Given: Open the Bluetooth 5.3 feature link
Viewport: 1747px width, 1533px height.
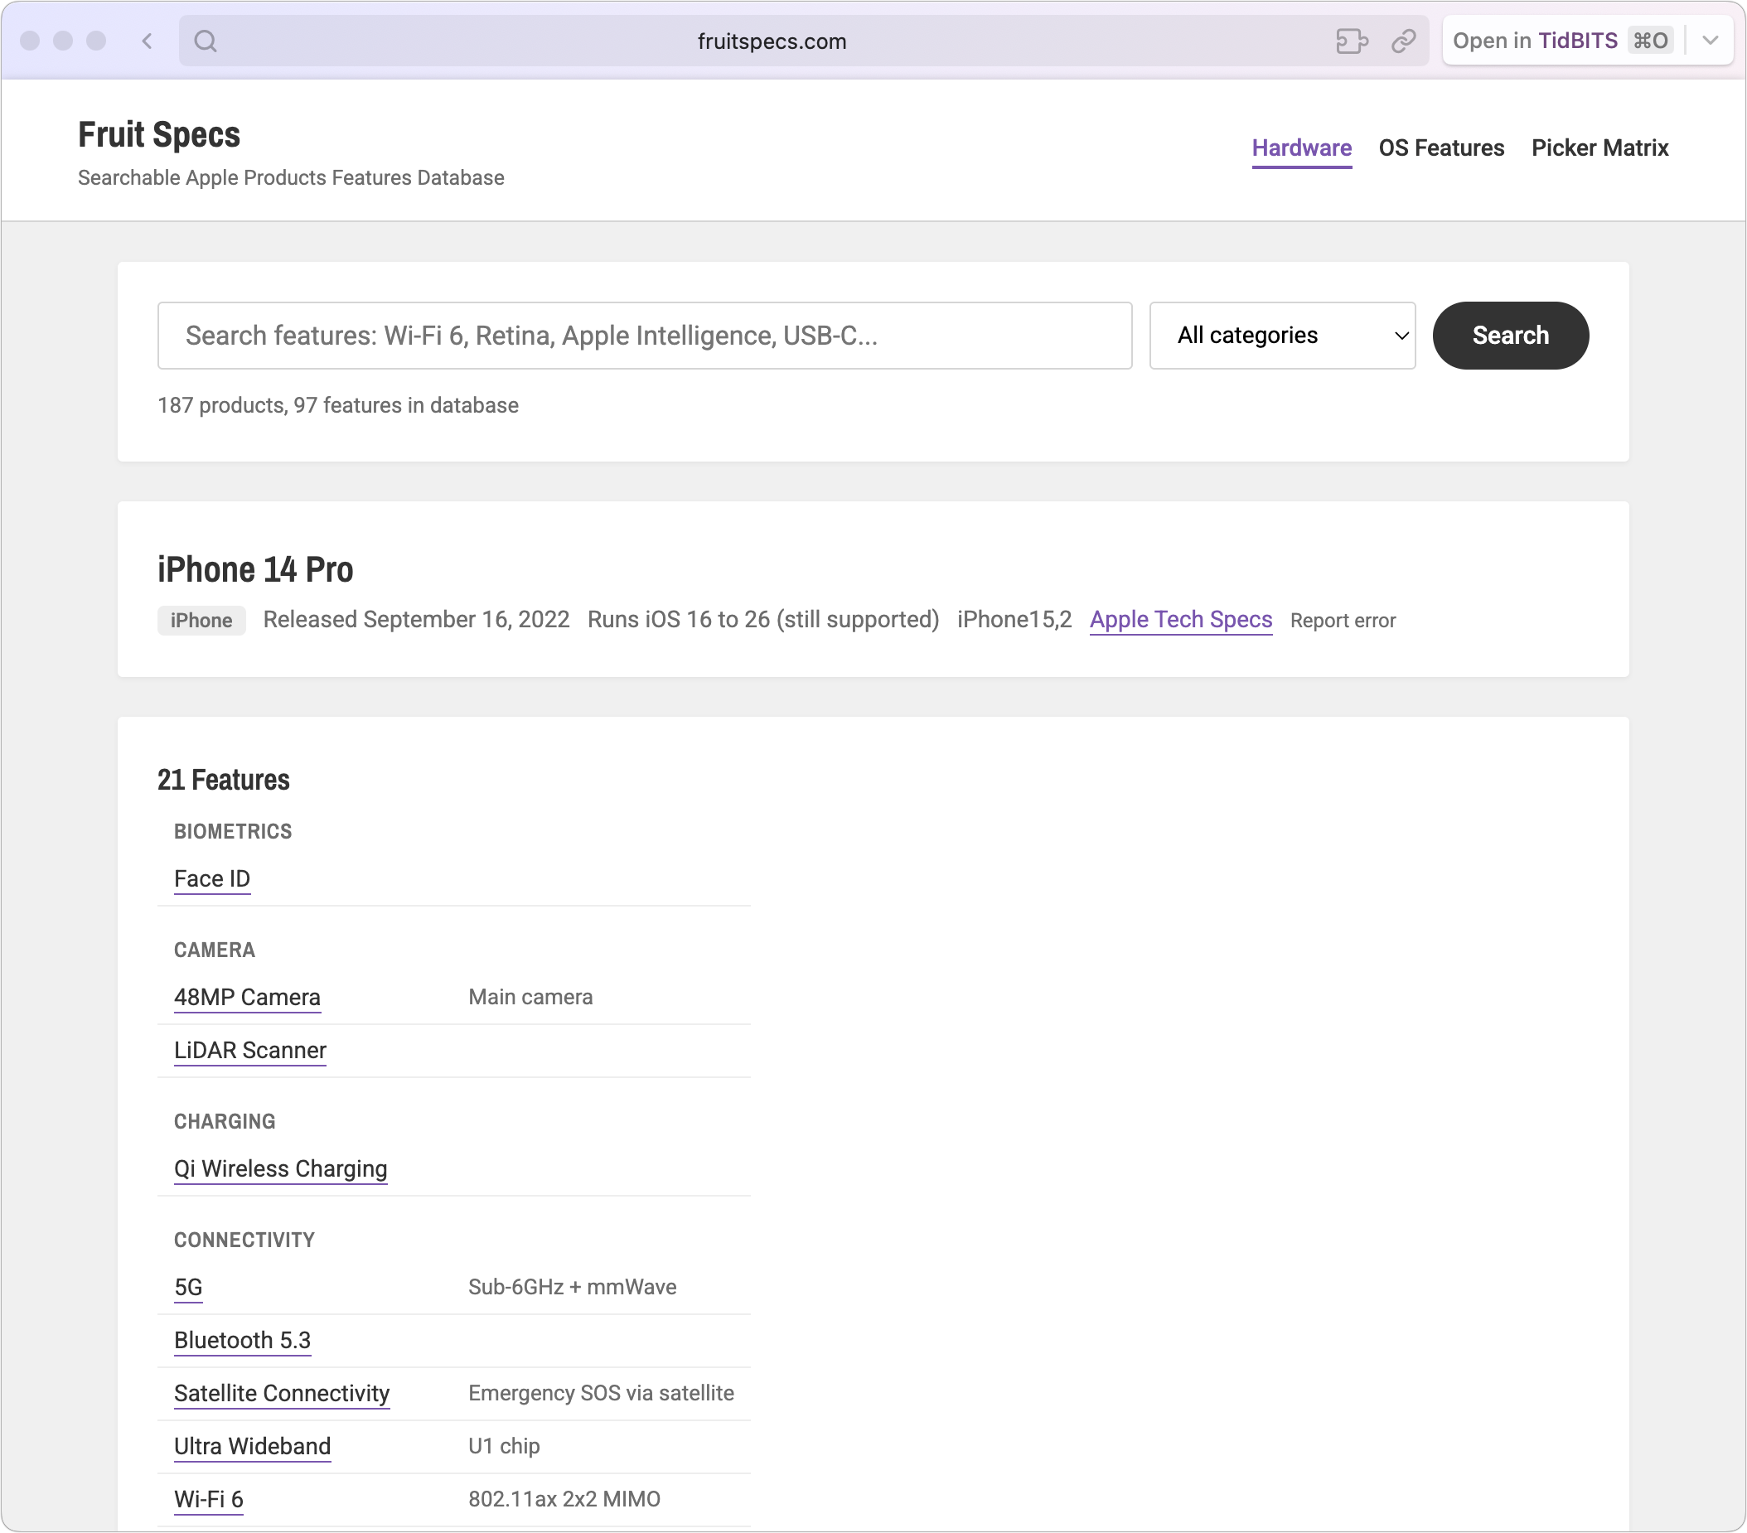Looking at the screenshot, I should click(x=242, y=1341).
